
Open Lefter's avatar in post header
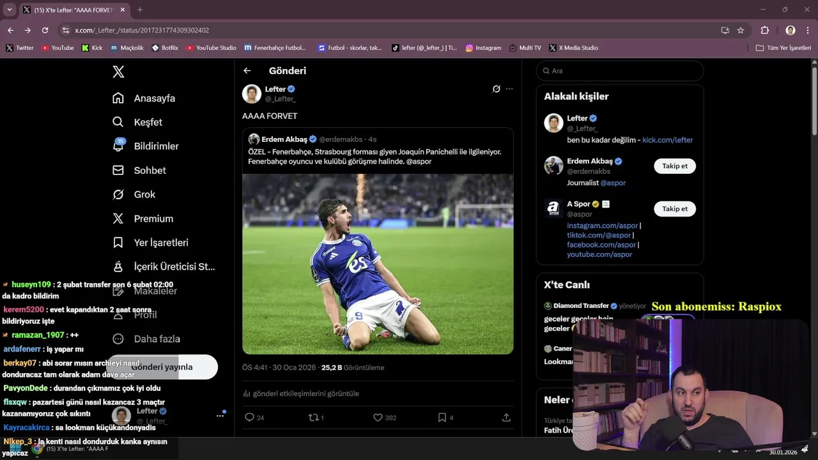point(252,94)
